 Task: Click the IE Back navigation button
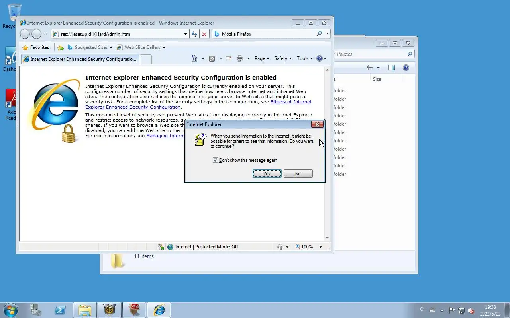[x=25, y=34]
